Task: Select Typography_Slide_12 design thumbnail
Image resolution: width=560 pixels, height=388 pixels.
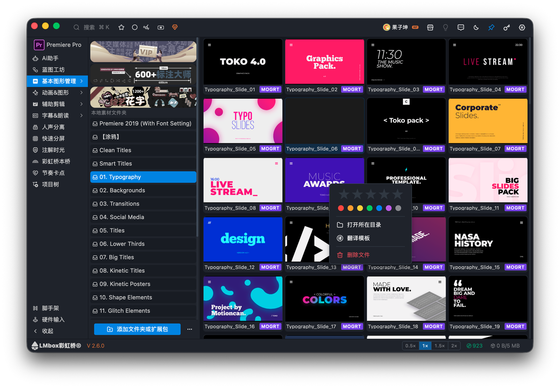Action: point(243,239)
